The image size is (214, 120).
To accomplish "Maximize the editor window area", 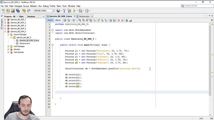I will coord(212,16).
